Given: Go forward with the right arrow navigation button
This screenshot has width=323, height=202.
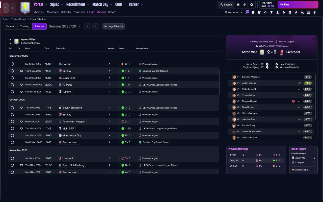Looking at the screenshot, I should pos(13,8).
